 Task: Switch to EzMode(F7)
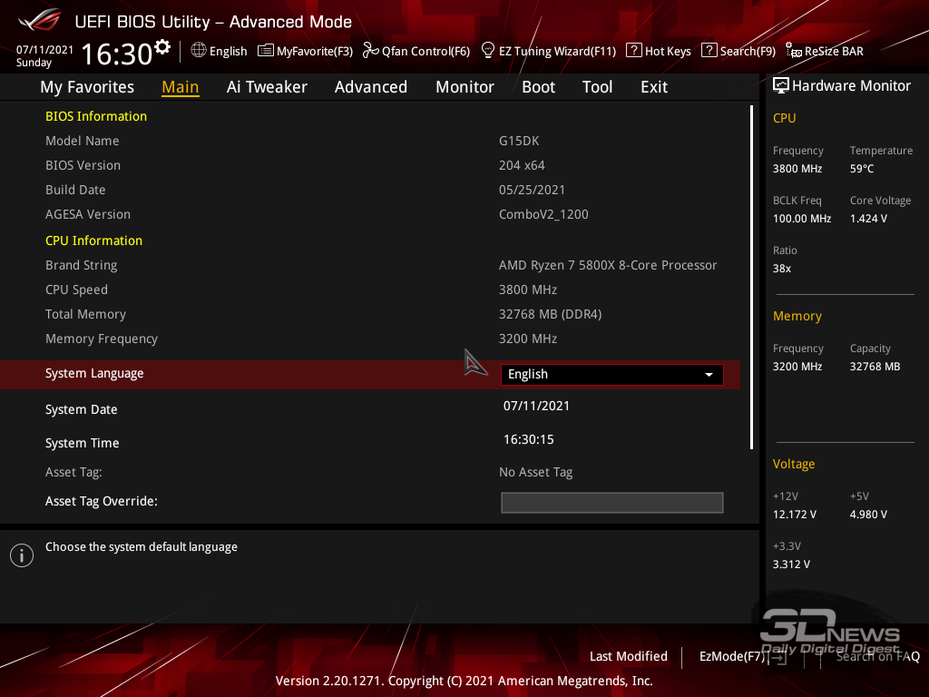pyautogui.click(x=732, y=657)
